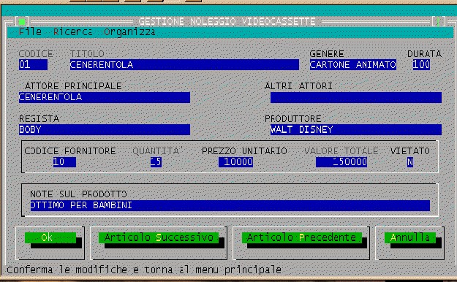Select the DURATA field showing 100
The image size is (457, 282).
421,65
